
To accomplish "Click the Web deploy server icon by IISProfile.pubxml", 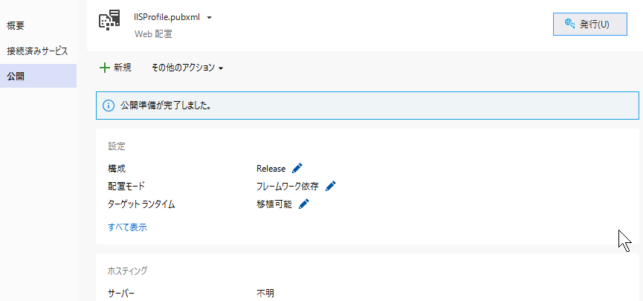I will (x=109, y=21).
